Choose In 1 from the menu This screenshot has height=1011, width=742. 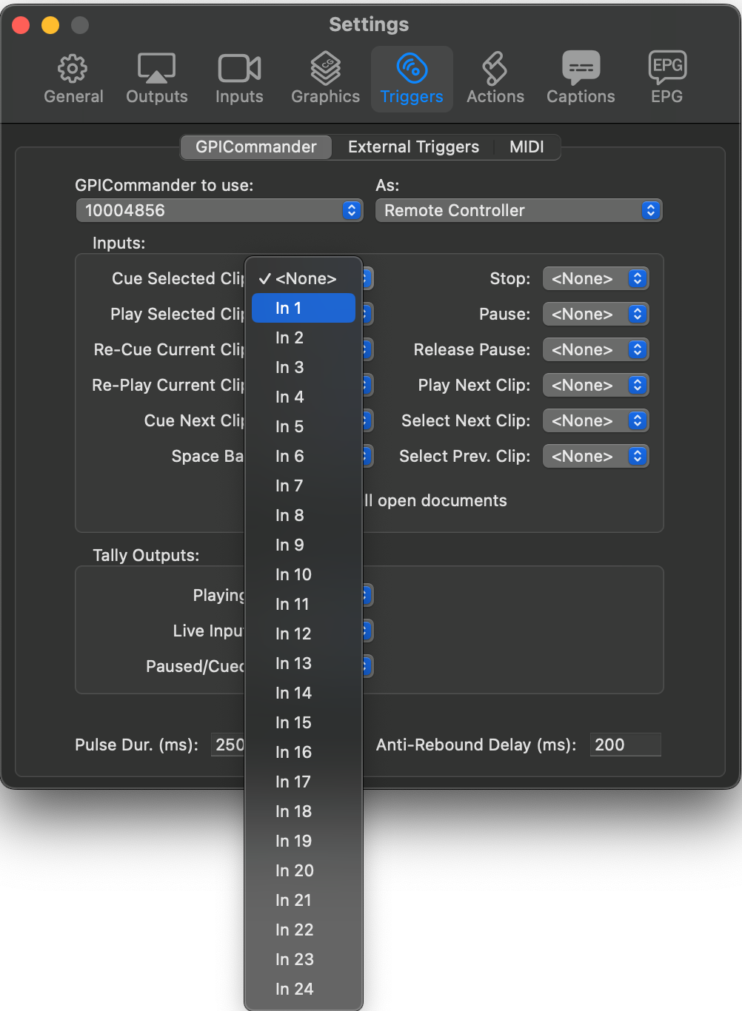click(304, 308)
